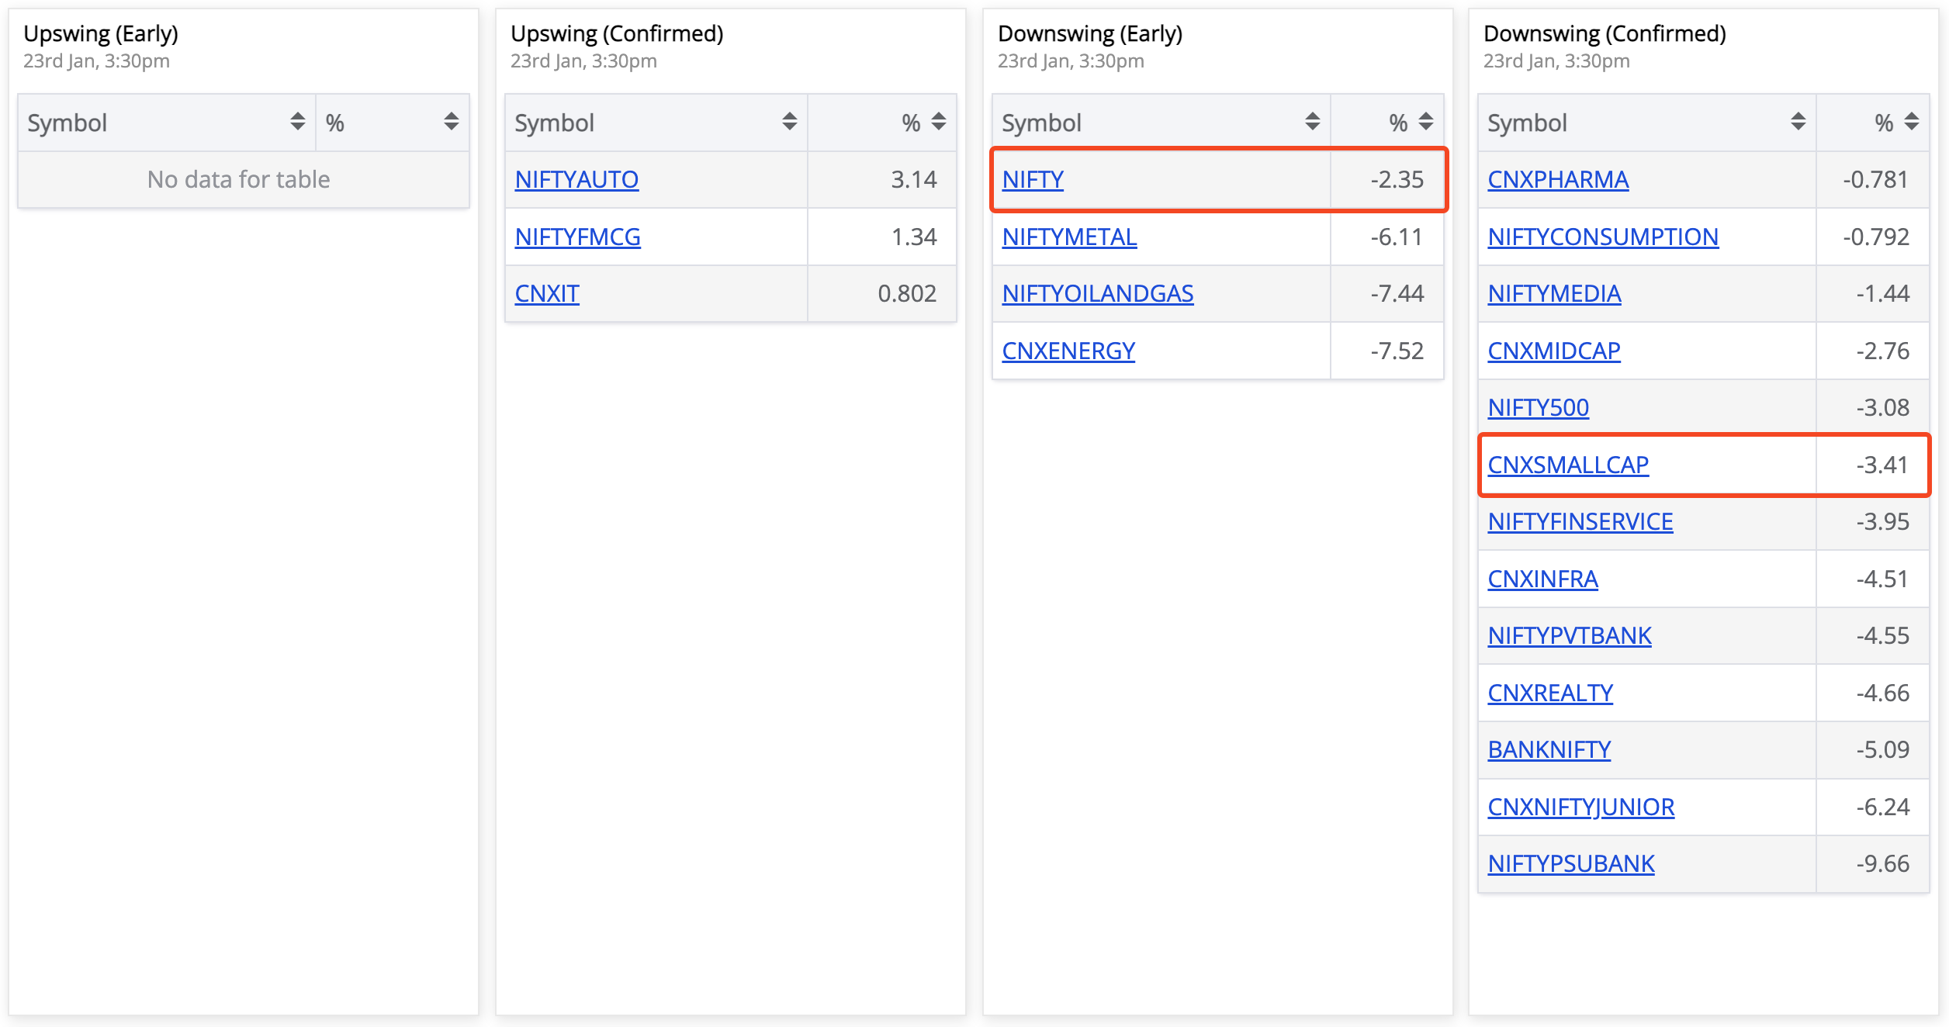The image size is (1949, 1027).
Task: Open the highlighted NIFTY link
Action: [1032, 179]
